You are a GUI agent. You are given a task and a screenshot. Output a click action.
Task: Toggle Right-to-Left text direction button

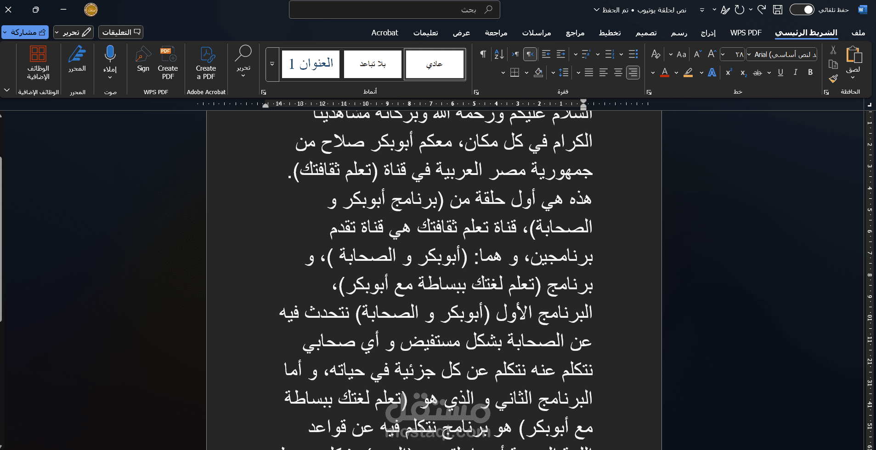pyautogui.click(x=530, y=54)
